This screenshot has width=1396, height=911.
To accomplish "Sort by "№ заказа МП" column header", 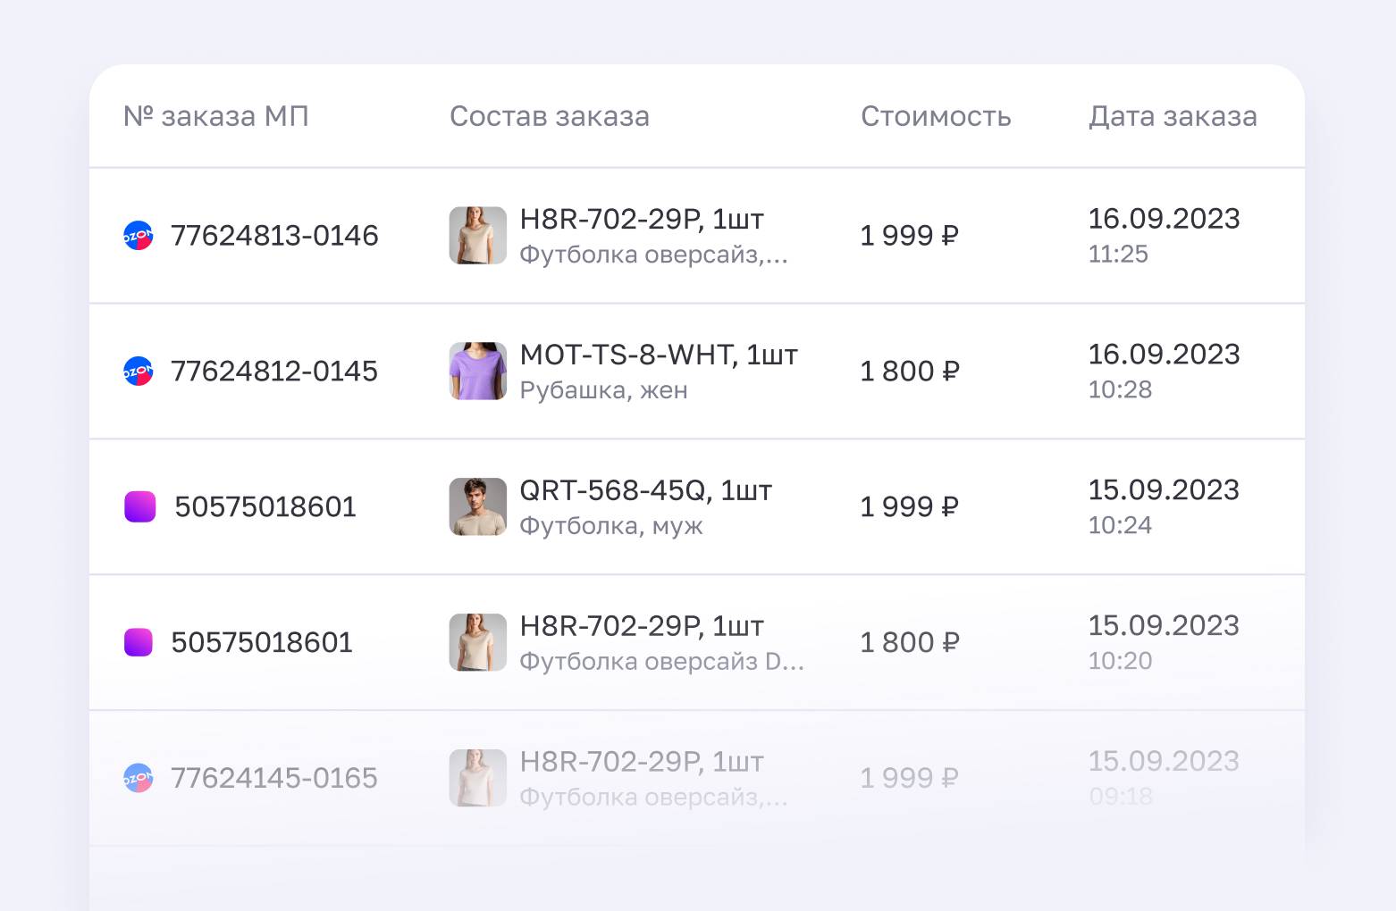I will coord(216,116).
